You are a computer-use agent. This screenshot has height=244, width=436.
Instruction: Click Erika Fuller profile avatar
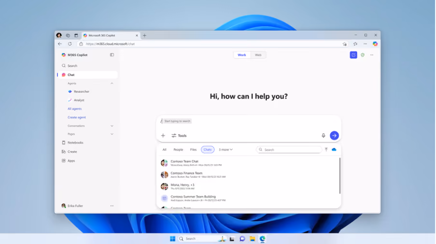coord(63,205)
